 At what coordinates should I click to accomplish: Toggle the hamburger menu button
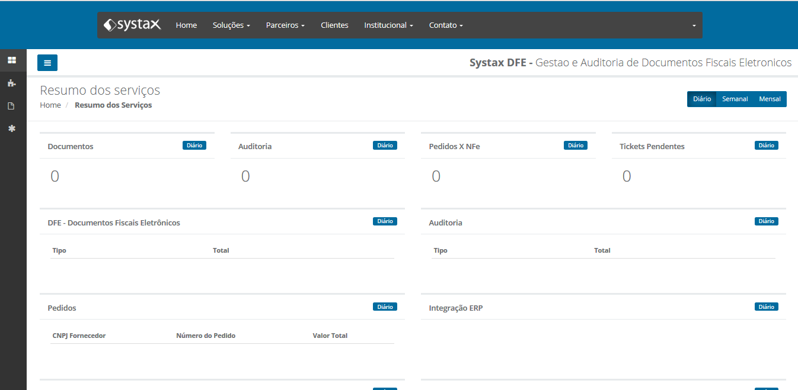coord(47,63)
